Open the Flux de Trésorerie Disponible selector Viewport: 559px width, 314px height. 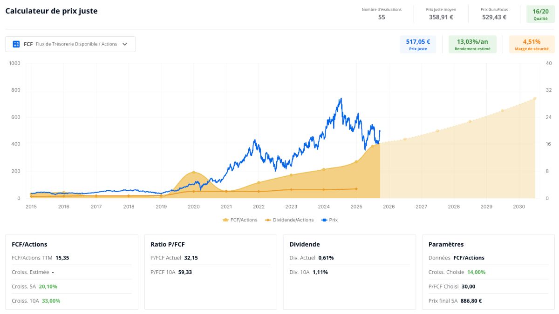point(70,44)
